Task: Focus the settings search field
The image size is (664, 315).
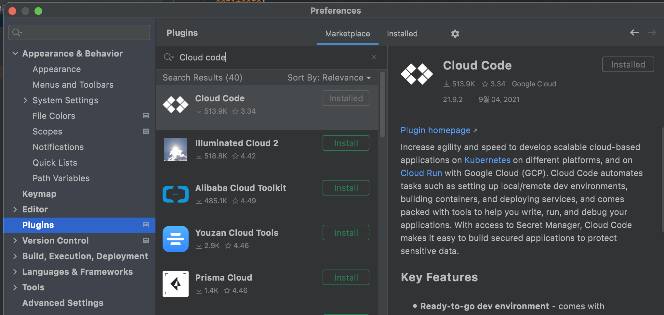Action: click(79, 32)
